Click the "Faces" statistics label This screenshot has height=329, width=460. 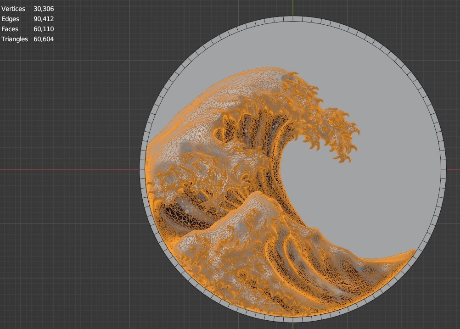[x=10, y=29]
